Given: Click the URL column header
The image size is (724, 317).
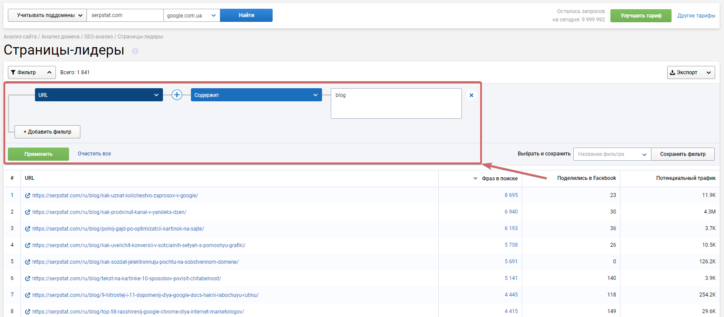Looking at the screenshot, I should coord(30,178).
